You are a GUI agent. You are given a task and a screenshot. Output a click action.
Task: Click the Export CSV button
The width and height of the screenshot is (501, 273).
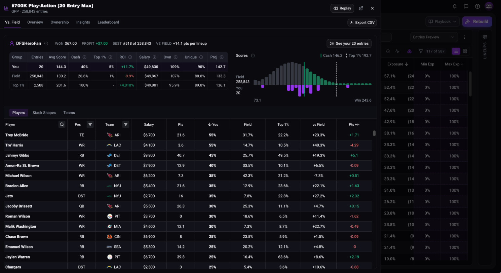click(x=362, y=23)
